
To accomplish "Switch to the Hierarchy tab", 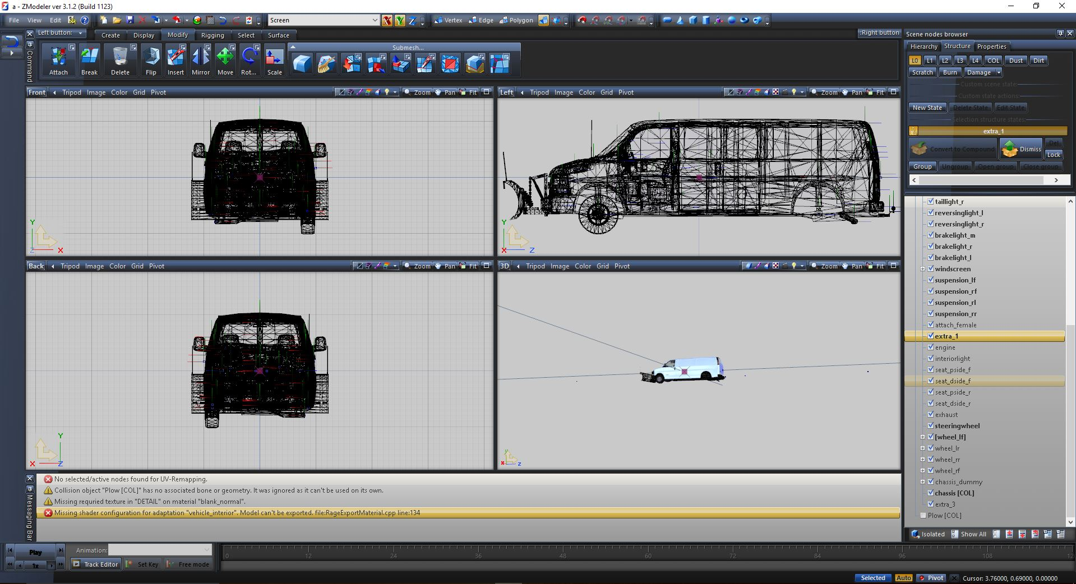I will pos(923,47).
